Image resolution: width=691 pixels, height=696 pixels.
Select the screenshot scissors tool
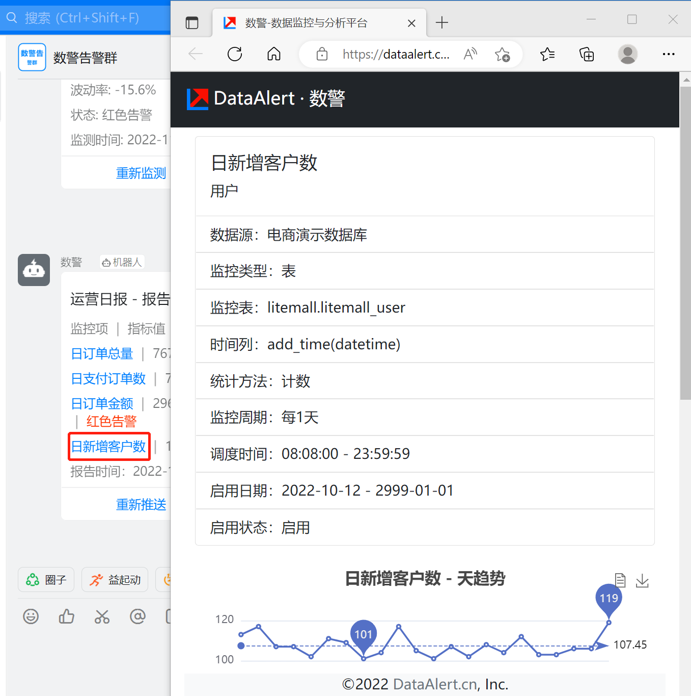point(102,616)
